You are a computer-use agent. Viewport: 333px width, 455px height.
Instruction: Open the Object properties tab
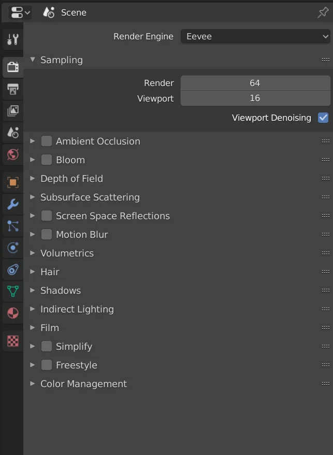click(x=12, y=182)
